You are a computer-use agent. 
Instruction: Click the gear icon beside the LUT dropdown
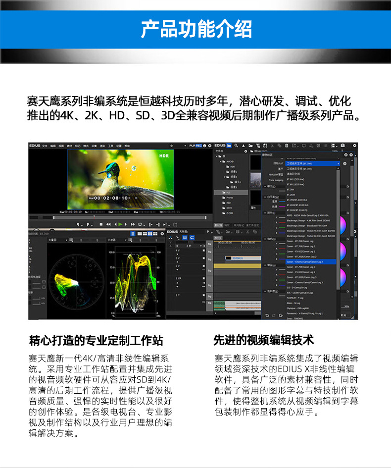(x=344, y=163)
